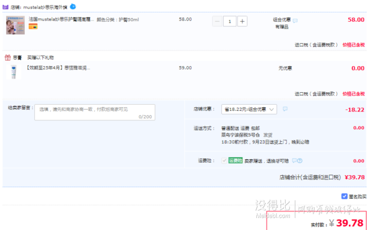
Task: Click the comment bubble icon beside the store discount dropdown
Action: coord(285,109)
